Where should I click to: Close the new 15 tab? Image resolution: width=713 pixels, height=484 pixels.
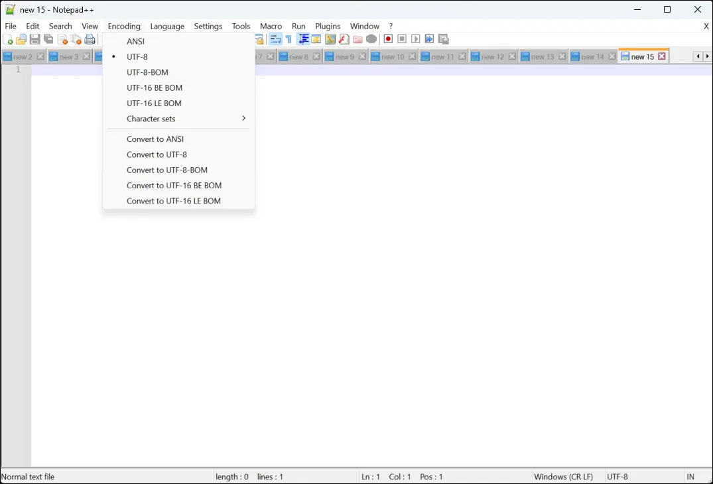[x=662, y=56]
